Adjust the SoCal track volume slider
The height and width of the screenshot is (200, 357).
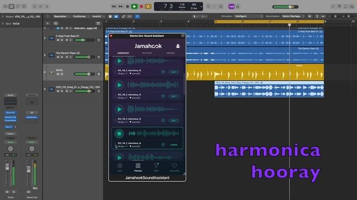pyautogui.click(x=85, y=74)
